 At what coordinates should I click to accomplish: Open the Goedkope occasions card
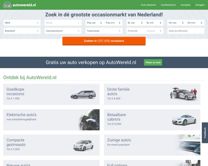51,94
